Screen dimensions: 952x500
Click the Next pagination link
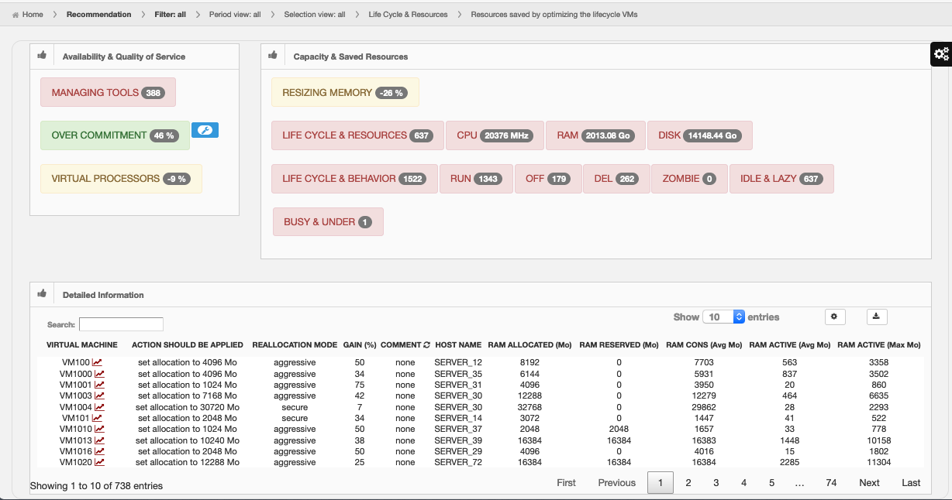coord(869,483)
